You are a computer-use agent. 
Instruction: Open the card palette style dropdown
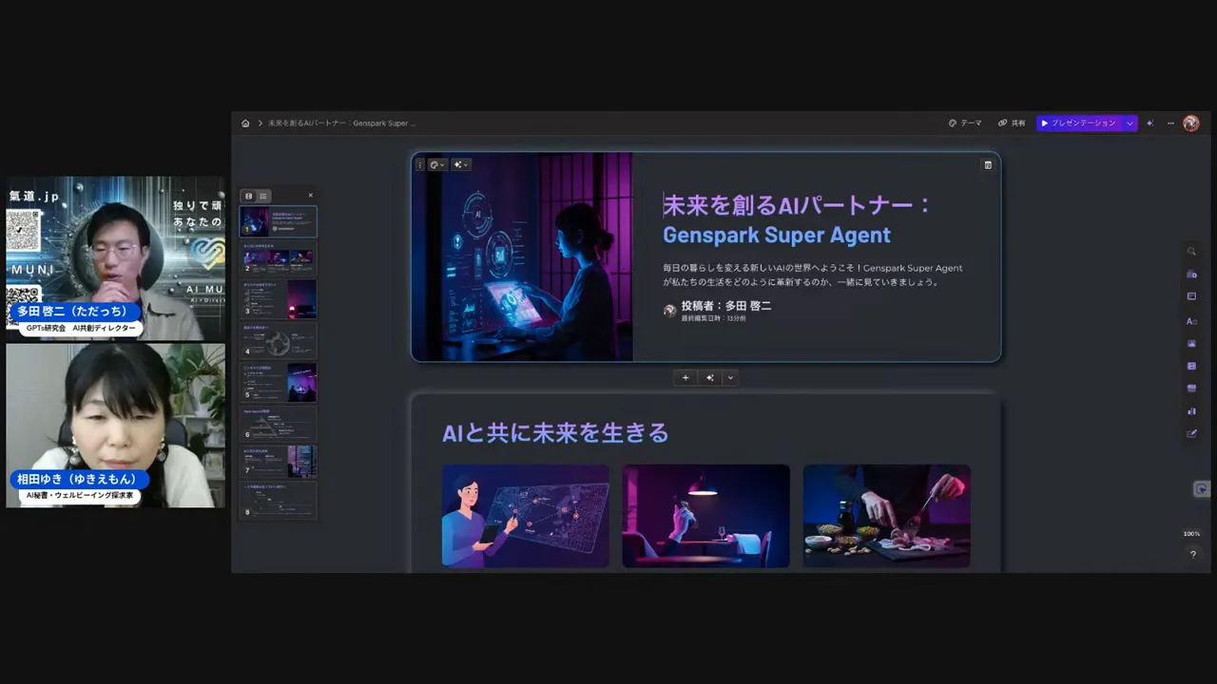coord(436,164)
